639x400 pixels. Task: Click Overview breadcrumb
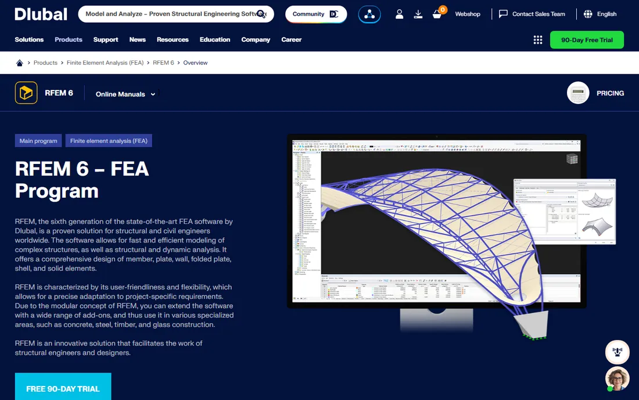click(x=195, y=63)
